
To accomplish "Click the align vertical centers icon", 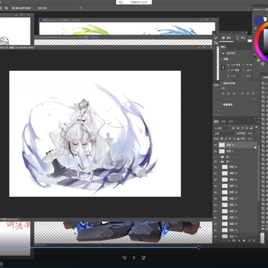I will [x=248, y=93].
